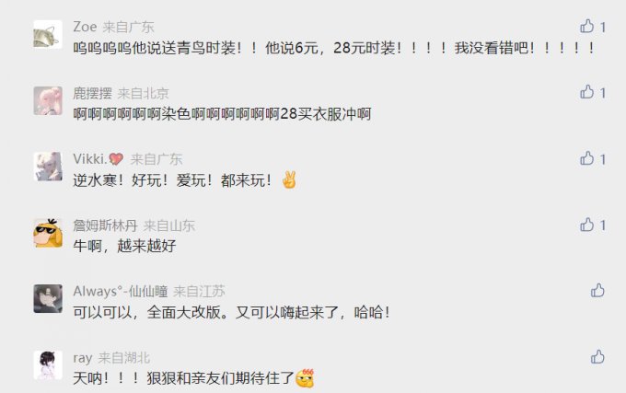
Task: Open Always°-仙仙瞳's profile avatar
Action: pyautogui.click(x=48, y=298)
